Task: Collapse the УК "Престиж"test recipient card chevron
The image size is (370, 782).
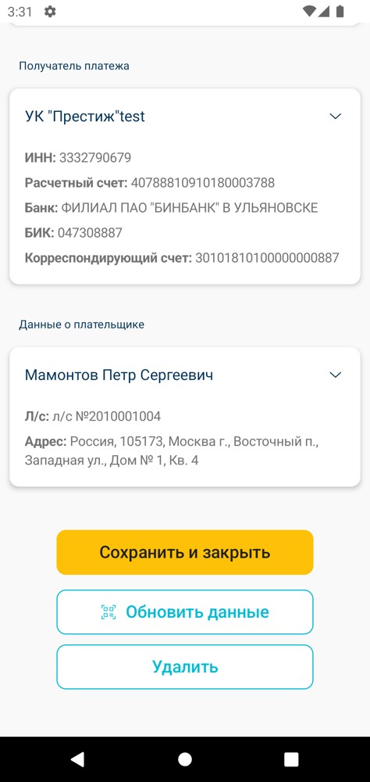Action: [x=336, y=117]
